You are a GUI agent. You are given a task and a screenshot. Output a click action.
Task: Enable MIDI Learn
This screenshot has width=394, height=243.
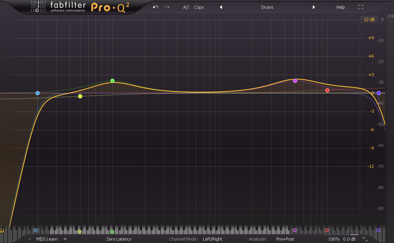click(x=47, y=239)
